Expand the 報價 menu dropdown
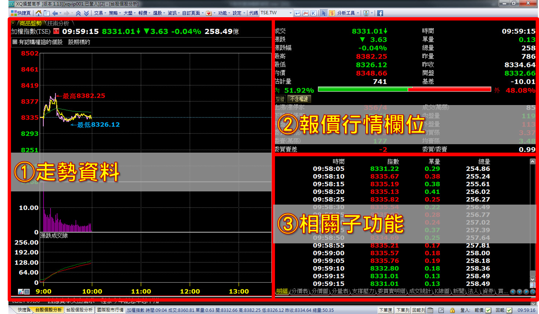Viewport: 539px width, 314px height. click(145, 13)
